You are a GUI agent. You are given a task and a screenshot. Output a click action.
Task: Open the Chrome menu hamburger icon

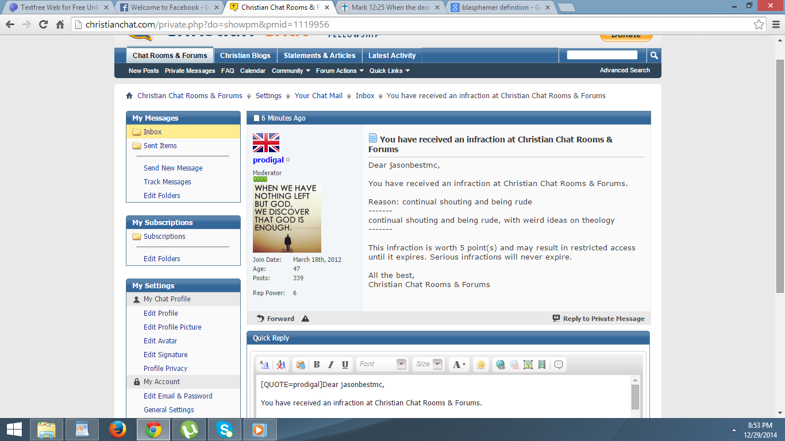[775, 25]
